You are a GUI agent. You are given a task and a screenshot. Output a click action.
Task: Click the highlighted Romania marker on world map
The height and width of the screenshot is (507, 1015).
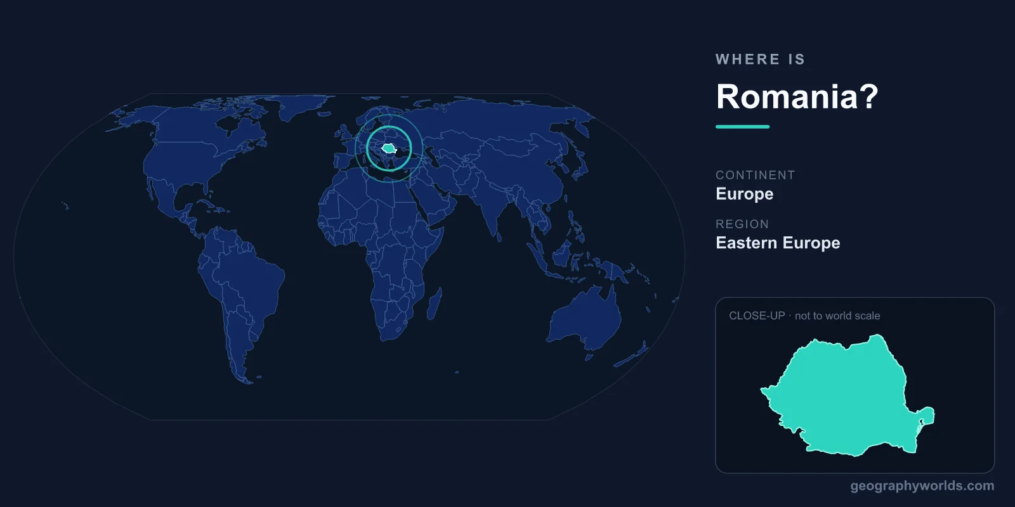pyautogui.click(x=389, y=149)
